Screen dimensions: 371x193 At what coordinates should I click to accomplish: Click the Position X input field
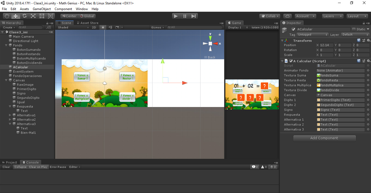(x=326, y=45)
